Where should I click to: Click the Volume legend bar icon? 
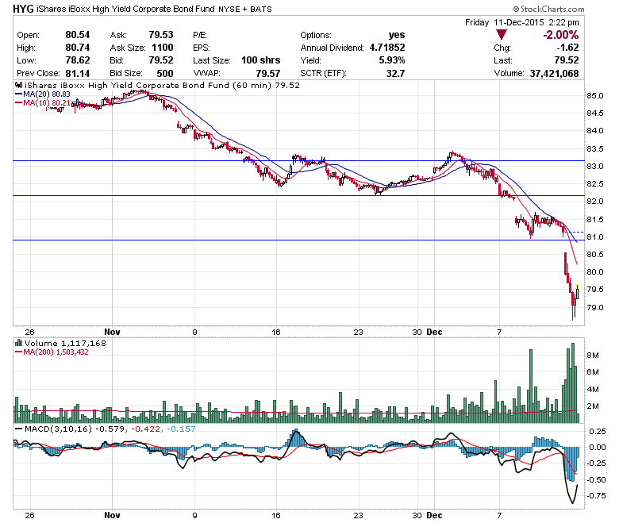click(19, 344)
